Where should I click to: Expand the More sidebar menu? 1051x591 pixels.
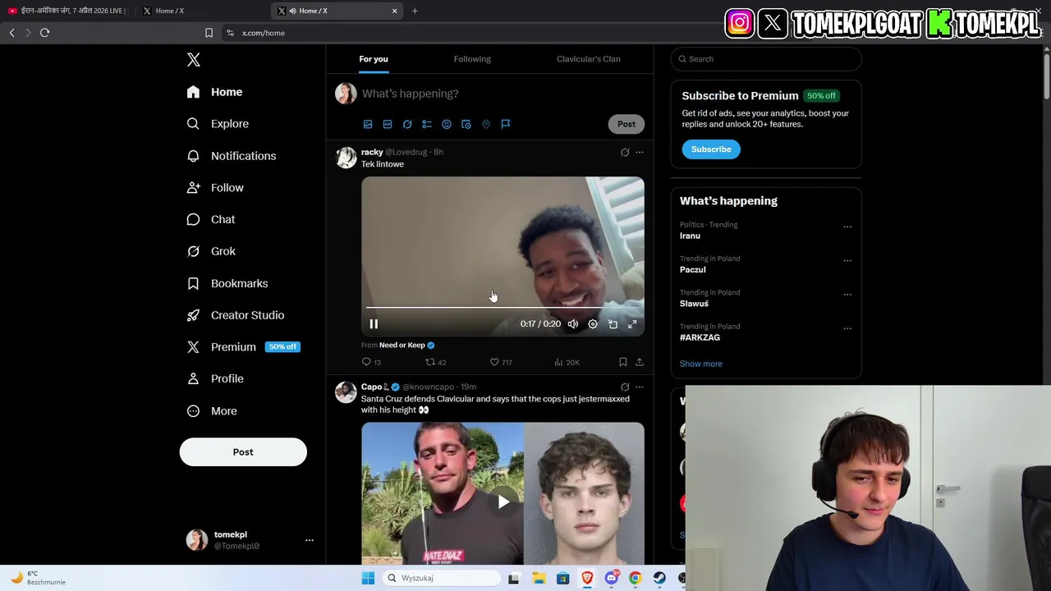[212, 411]
